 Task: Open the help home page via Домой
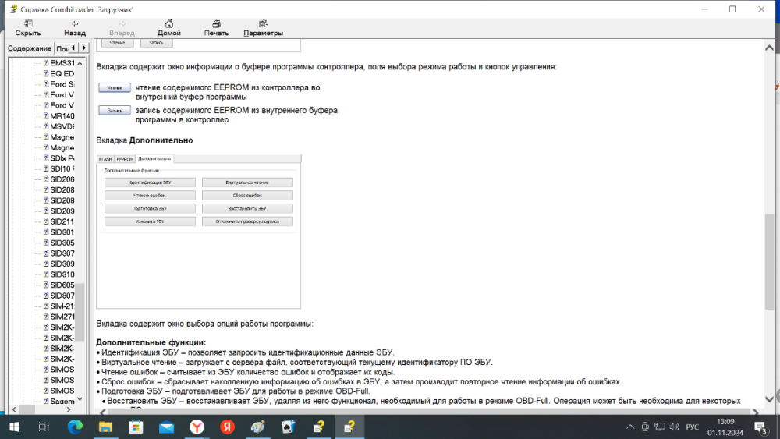[169, 28]
